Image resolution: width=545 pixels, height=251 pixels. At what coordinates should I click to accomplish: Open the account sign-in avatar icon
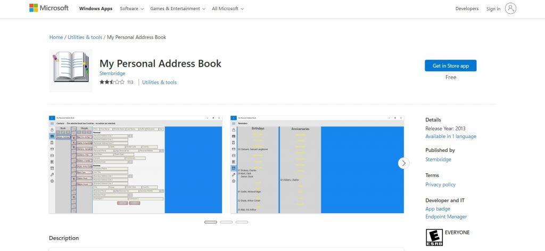tap(510, 9)
